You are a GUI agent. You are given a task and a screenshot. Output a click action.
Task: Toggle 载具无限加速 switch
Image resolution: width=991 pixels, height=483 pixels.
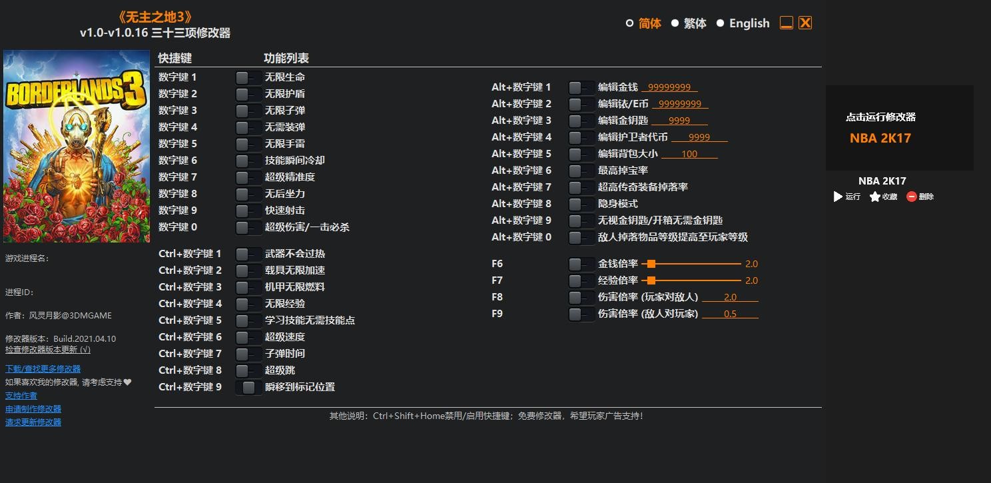(x=248, y=270)
